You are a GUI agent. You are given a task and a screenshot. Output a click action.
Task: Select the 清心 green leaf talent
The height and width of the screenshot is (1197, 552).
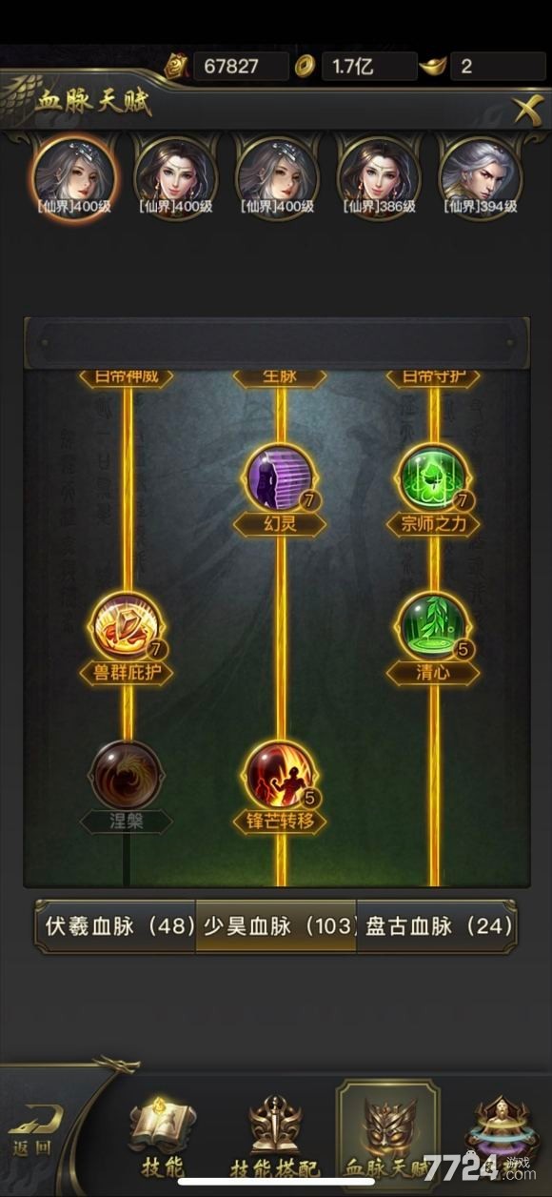432,626
